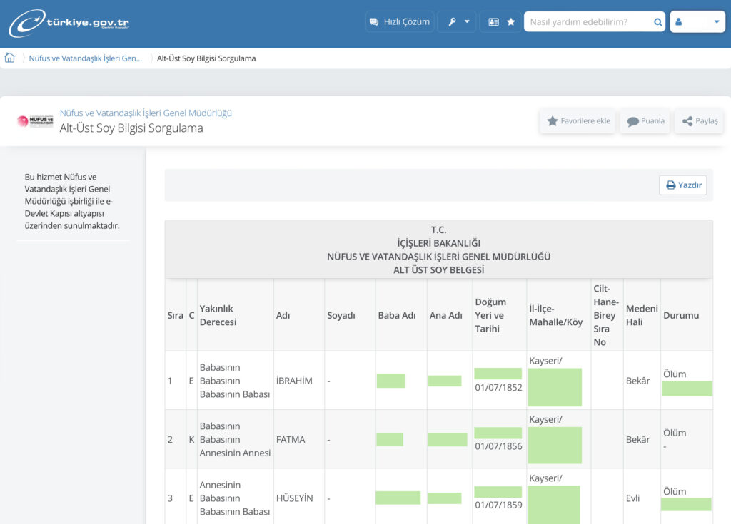The height and width of the screenshot is (524, 731).
Task: Print the document with Yazdır button
Action: click(682, 185)
